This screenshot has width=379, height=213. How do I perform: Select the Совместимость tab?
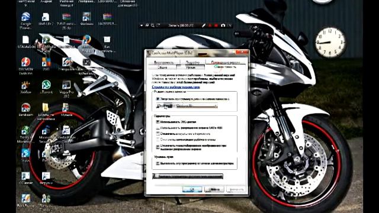click(x=225, y=67)
